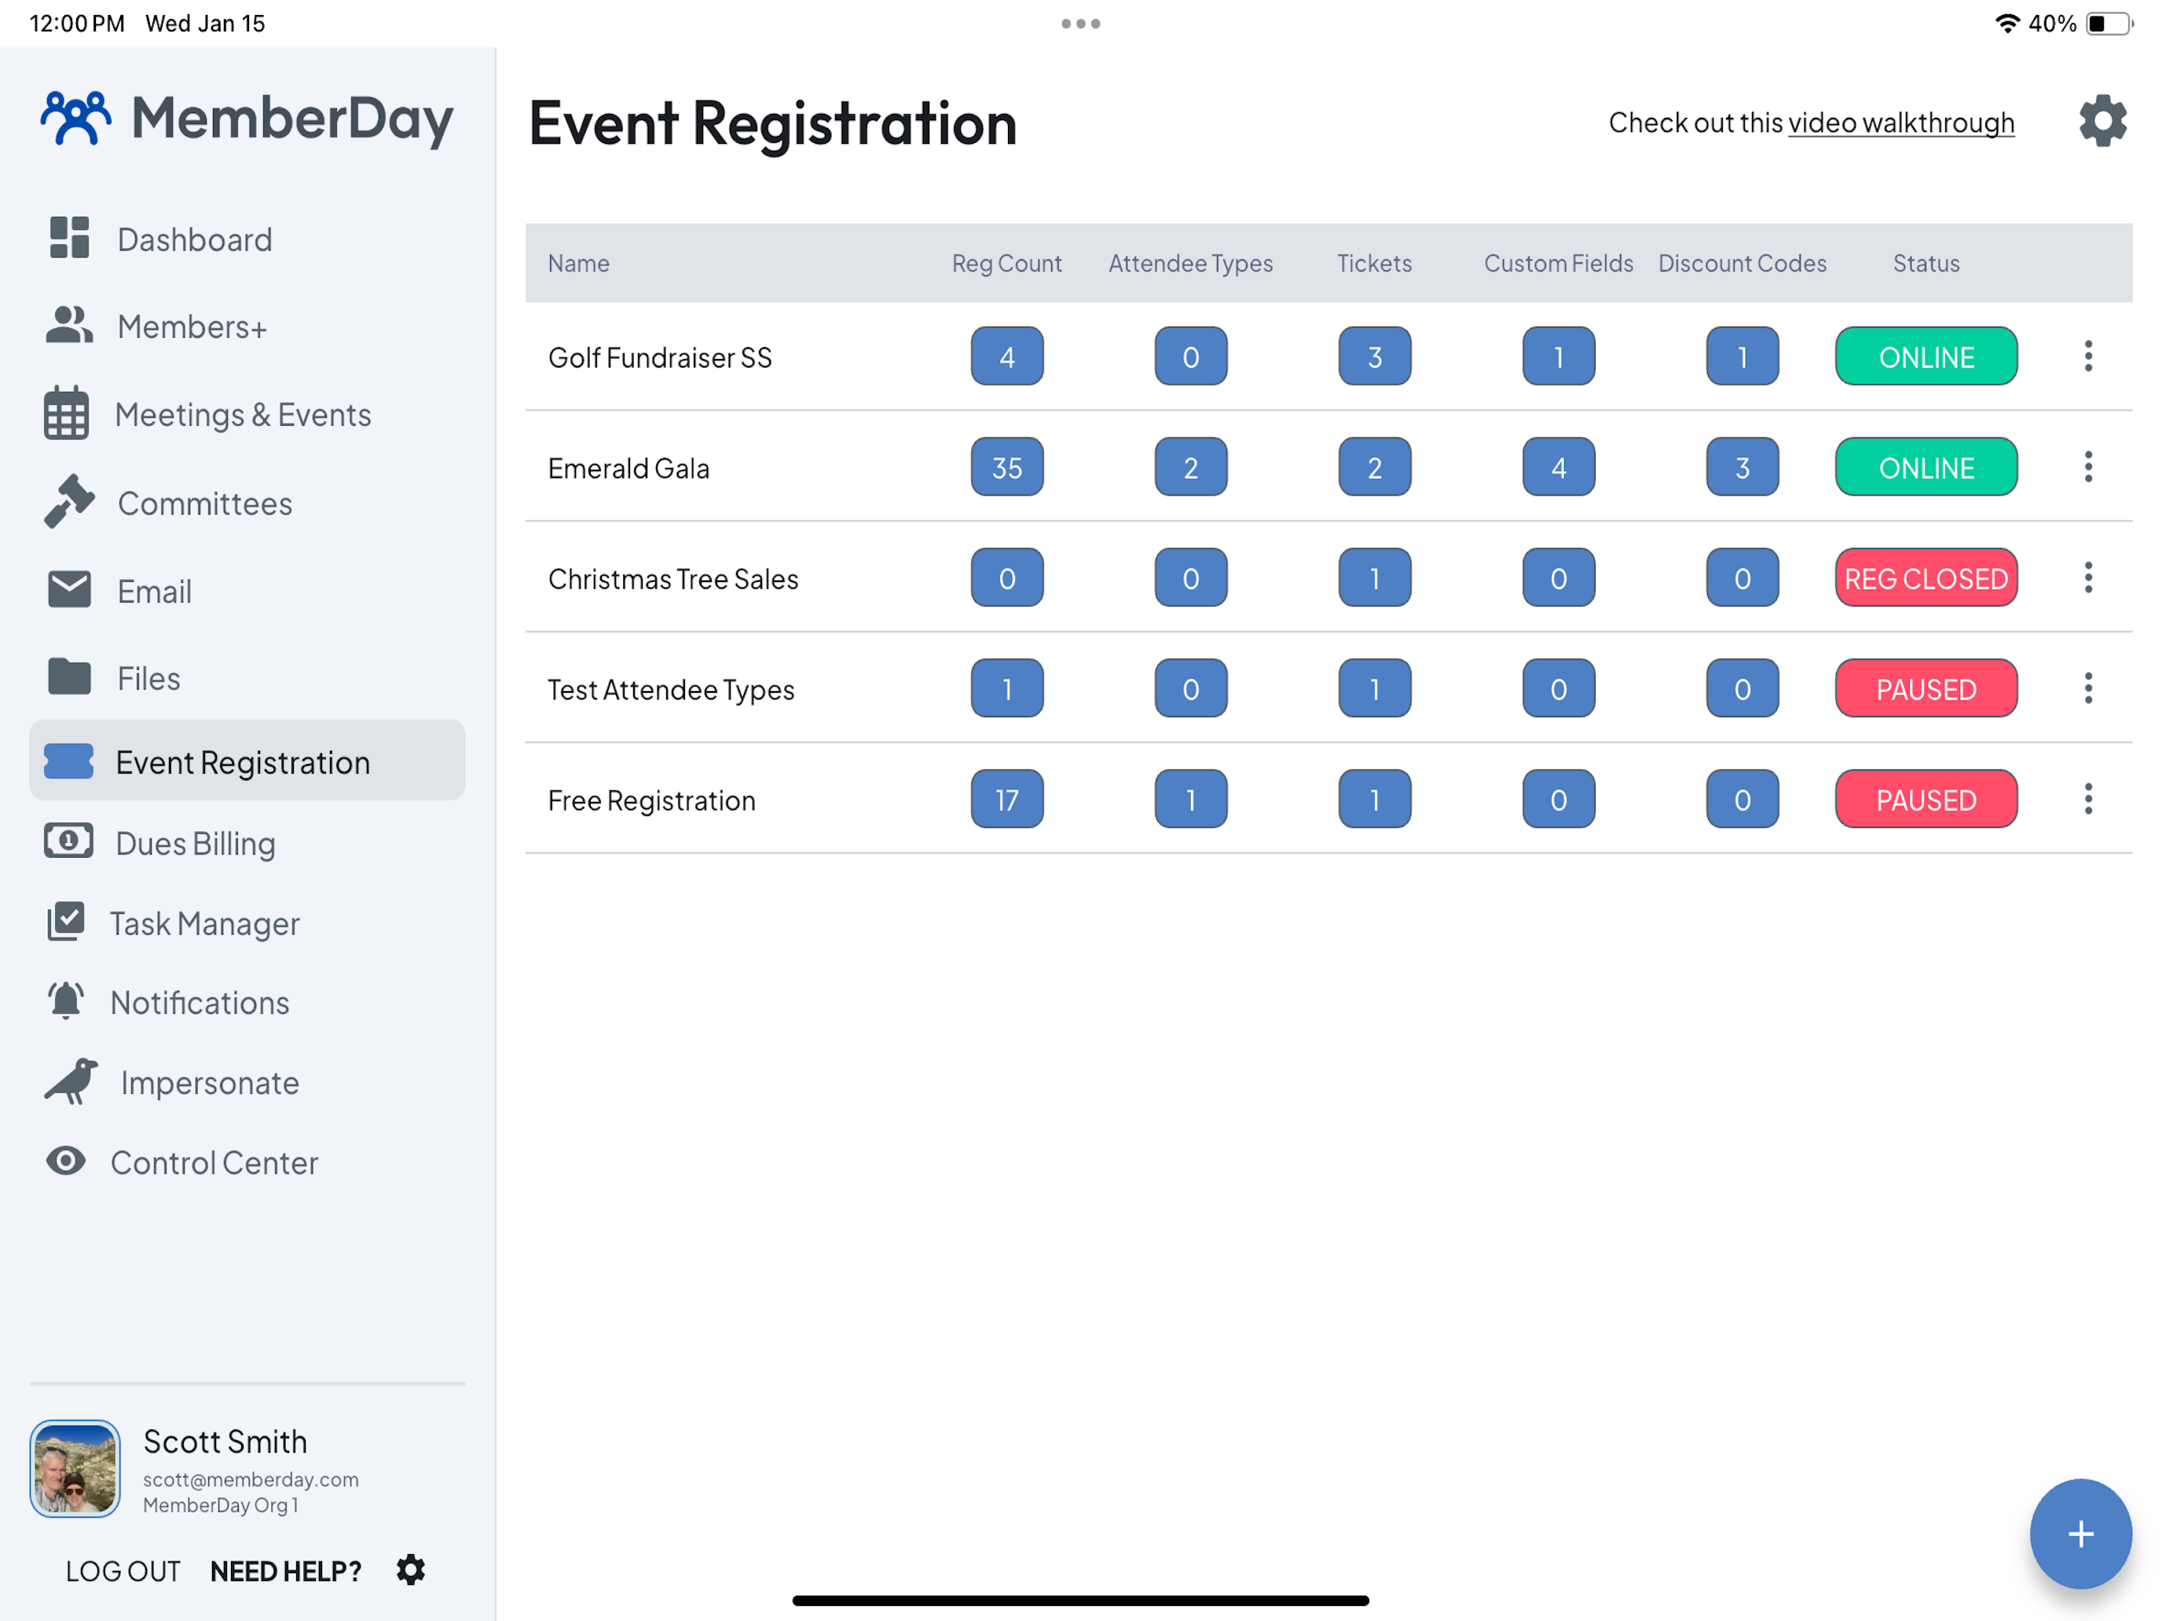This screenshot has height=1621, width=2162.
Task: Open more options for Test Attendee Types
Action: (x=2087, y=688)
